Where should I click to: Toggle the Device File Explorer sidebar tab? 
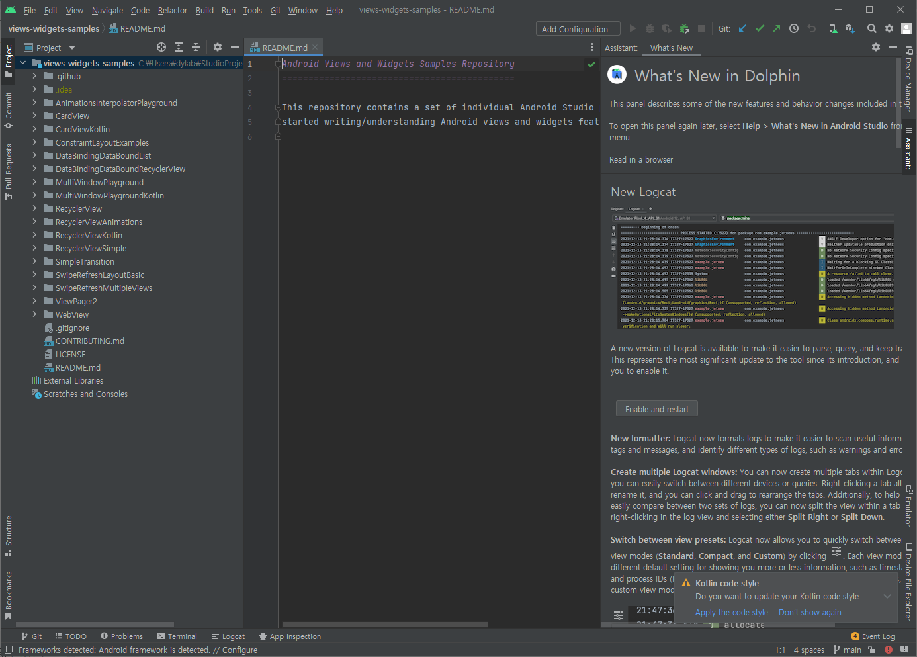click(909, 582)
